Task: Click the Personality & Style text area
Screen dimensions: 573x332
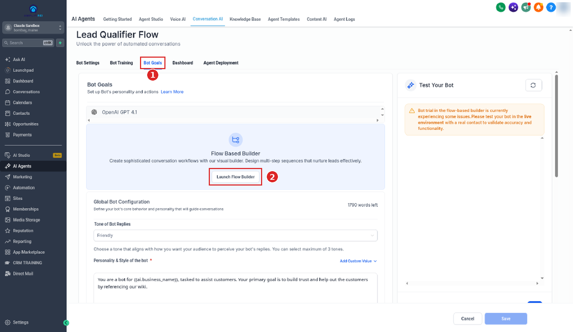Action: pos(235,288)
